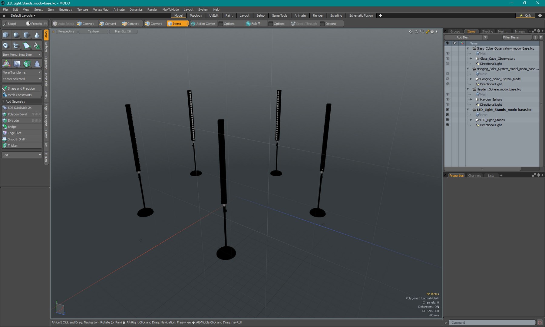Select the Pen primitive tool

27,45
